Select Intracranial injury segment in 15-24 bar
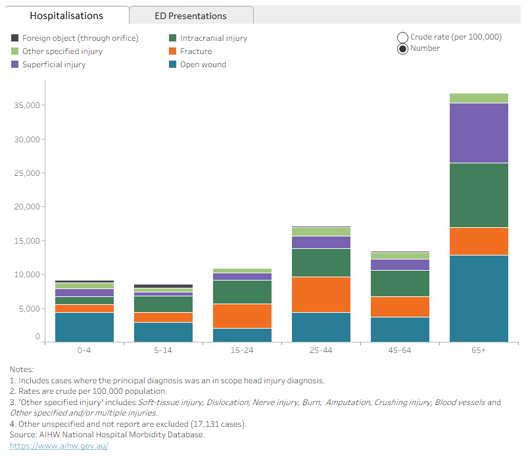Image resolution: width=526 pixels, height=461 pixels. (242, 292)
